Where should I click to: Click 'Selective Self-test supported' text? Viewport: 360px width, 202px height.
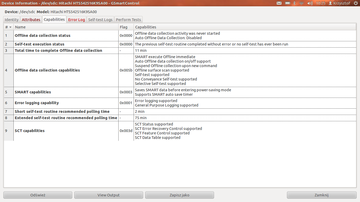160,84
